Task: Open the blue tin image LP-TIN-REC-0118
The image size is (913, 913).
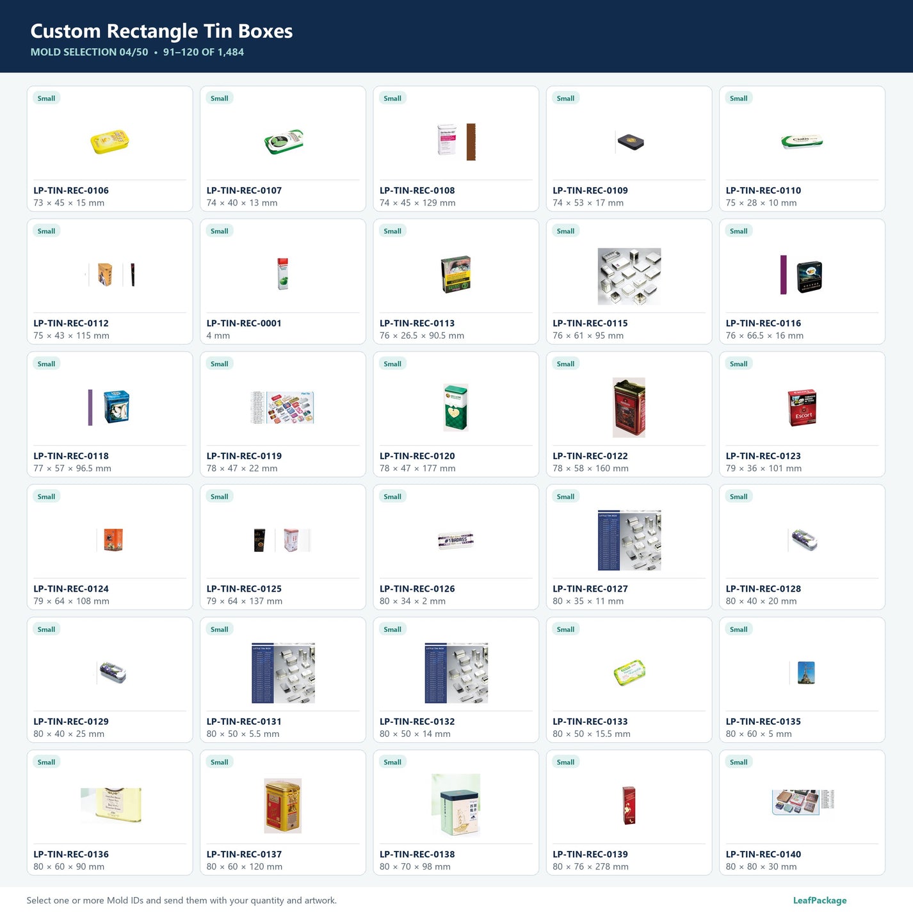Action: point(109,407)
